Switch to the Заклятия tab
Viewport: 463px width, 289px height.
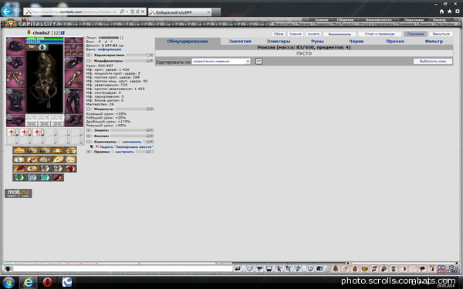tap(240, 42)
